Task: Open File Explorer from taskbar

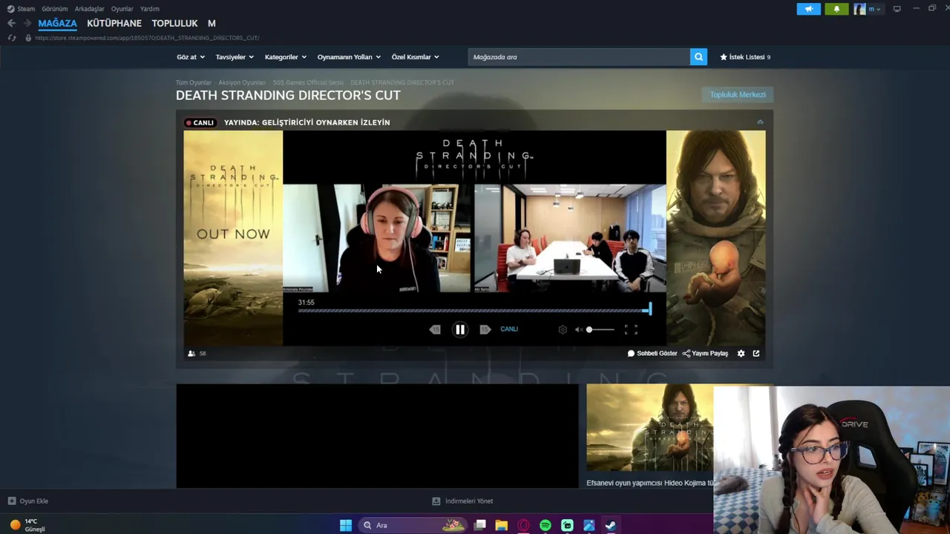Action: click(502, 525)
